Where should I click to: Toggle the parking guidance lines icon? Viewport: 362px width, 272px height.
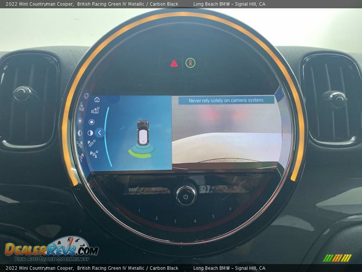[91, 143]
